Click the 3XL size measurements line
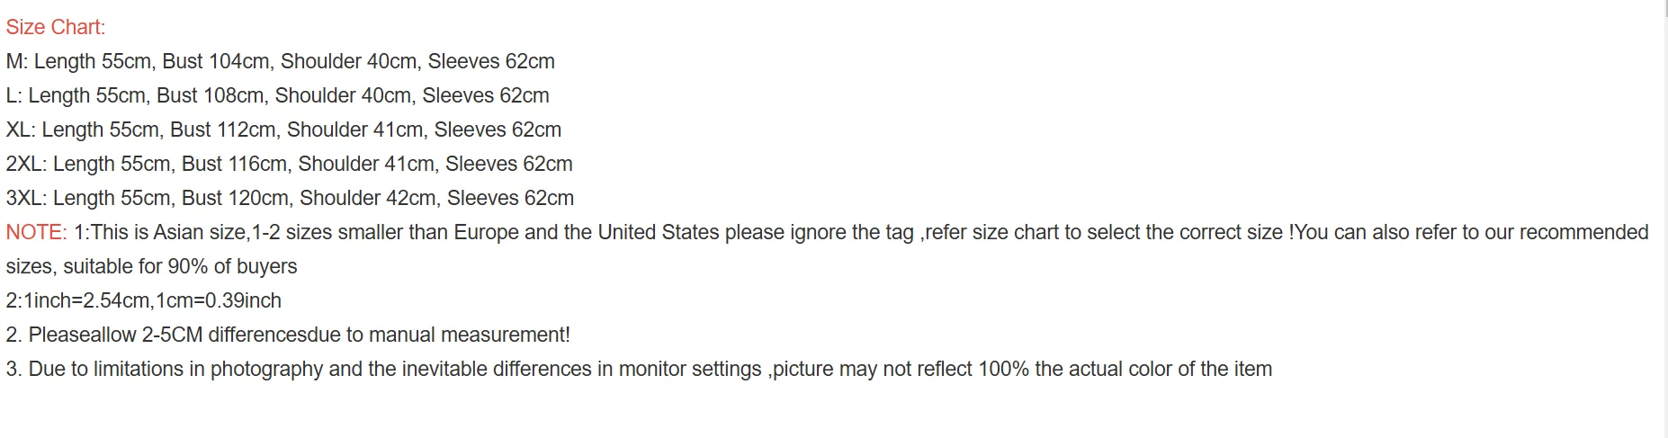The height and width of the screenshot is (438, 1668). click(290, 198)
